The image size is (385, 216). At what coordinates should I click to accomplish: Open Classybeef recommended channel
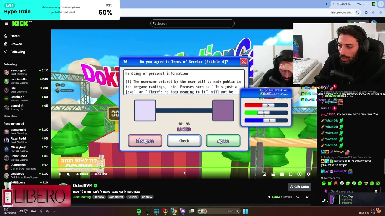point(26,149)
